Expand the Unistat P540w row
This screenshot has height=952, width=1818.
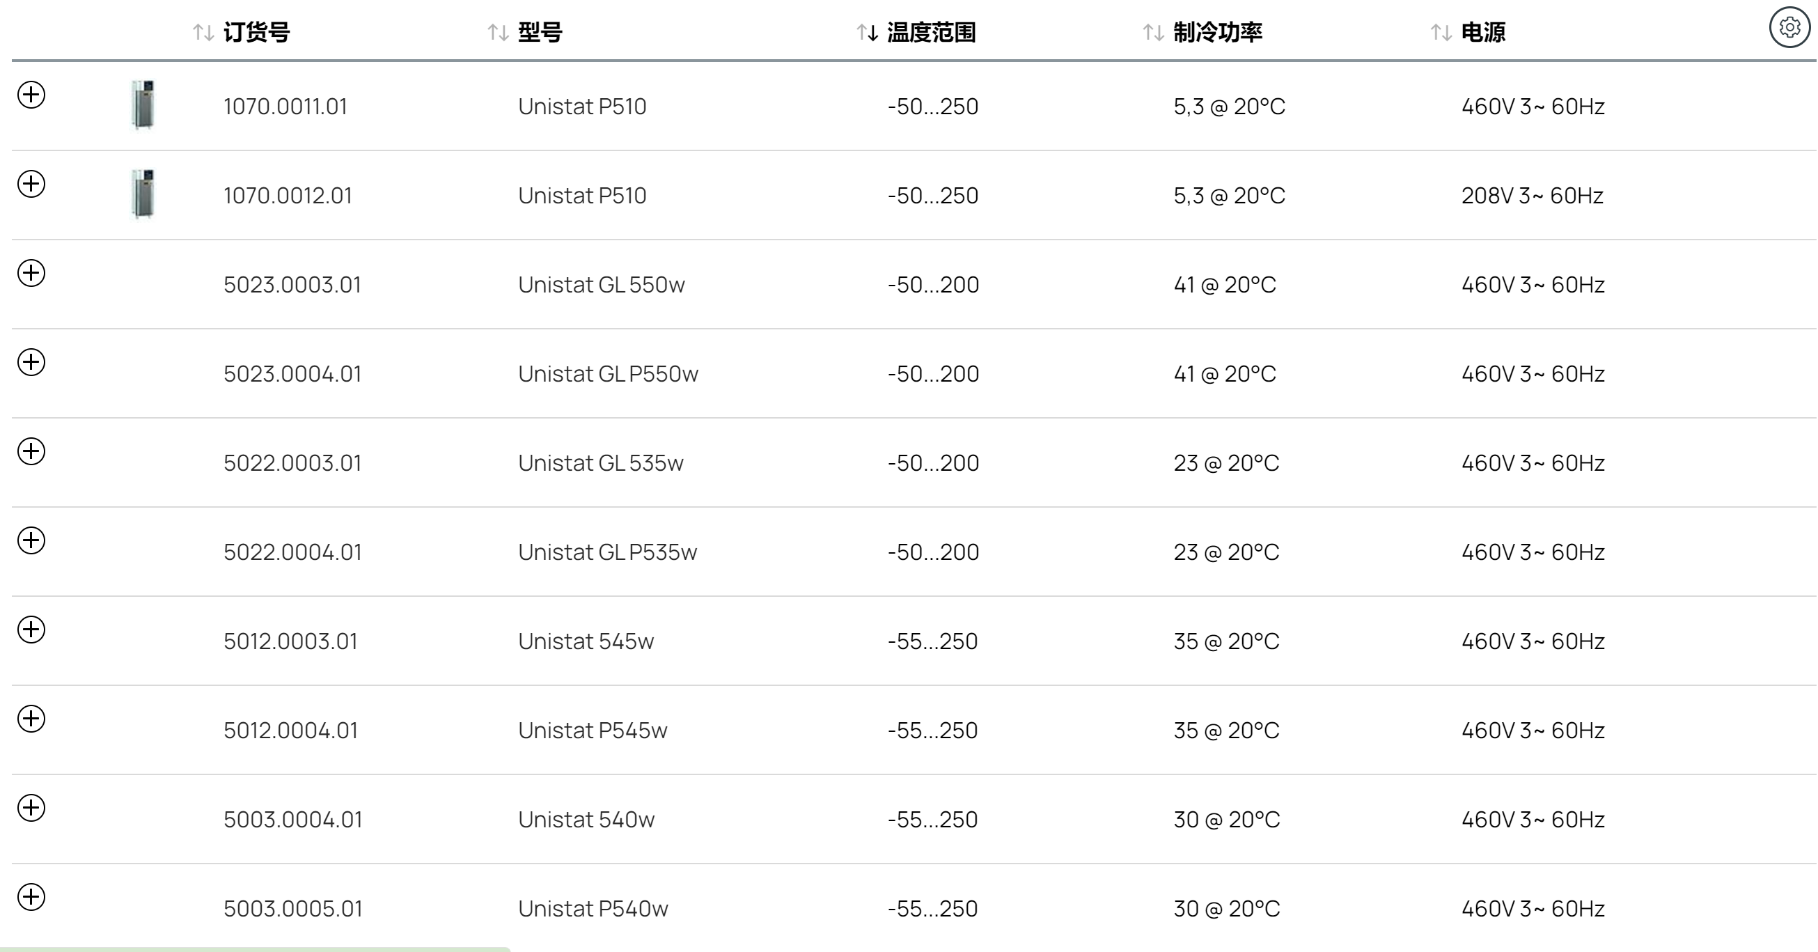[x=31, y=897]
